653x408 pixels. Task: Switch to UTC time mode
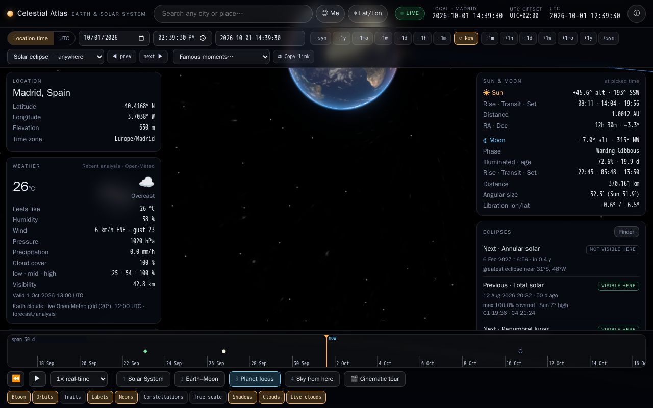coord(64,38)
